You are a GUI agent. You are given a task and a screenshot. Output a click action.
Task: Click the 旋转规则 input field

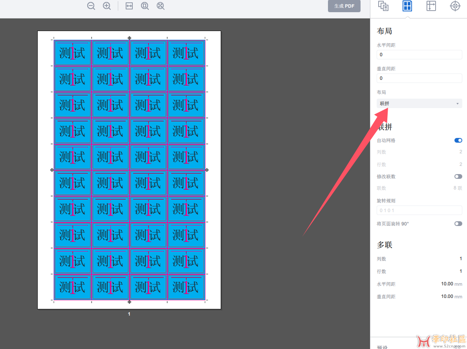(x=419, y=210)
